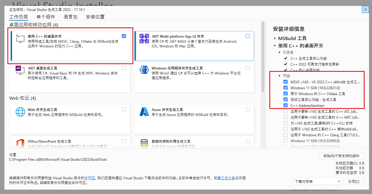
Task: Enable the Office/SharePoint 生成工具 checkbox
Action: click(124, 141)
